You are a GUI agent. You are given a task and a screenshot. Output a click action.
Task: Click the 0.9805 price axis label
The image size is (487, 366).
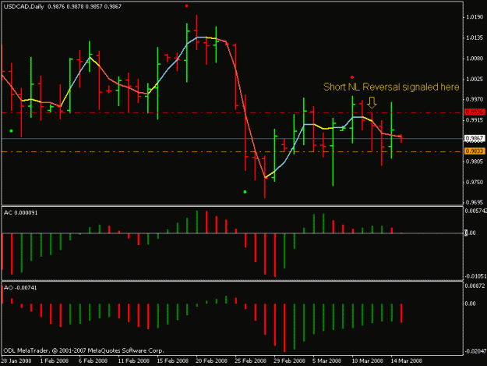tap(475, 162)
